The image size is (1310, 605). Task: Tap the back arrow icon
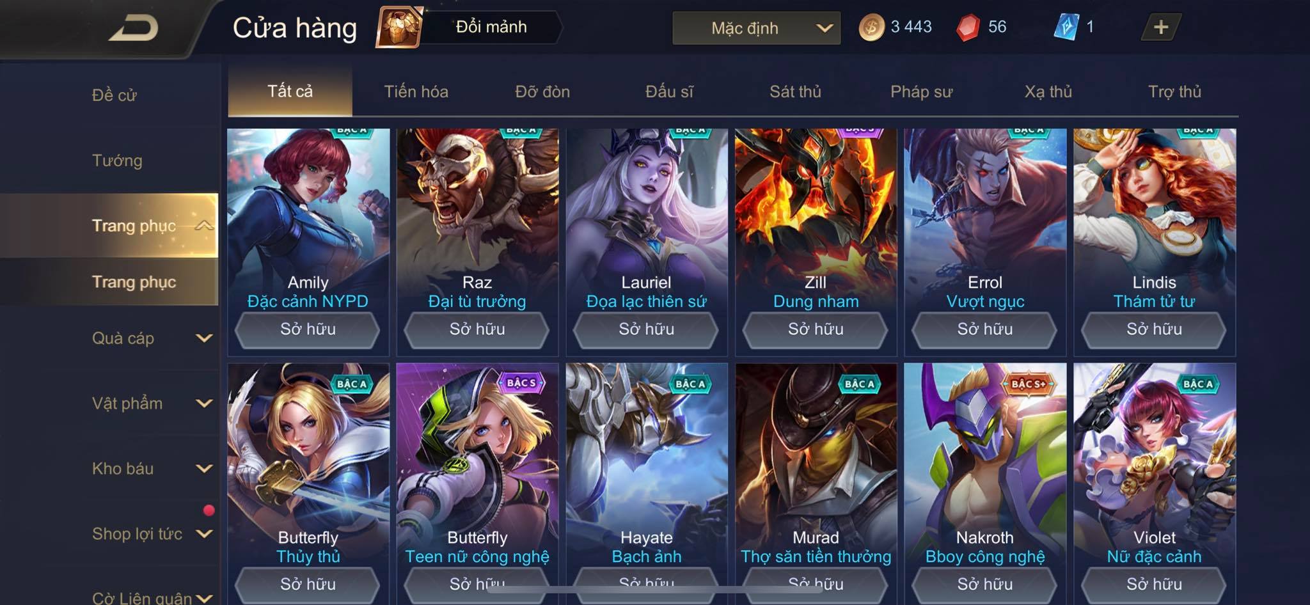134,28
